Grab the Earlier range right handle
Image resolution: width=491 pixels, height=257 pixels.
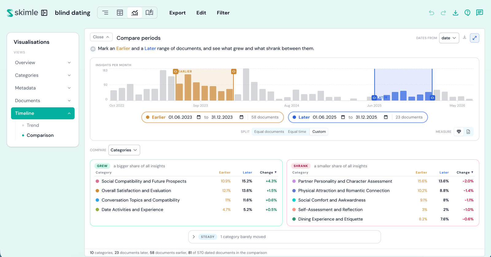click(x=234, y=72)
